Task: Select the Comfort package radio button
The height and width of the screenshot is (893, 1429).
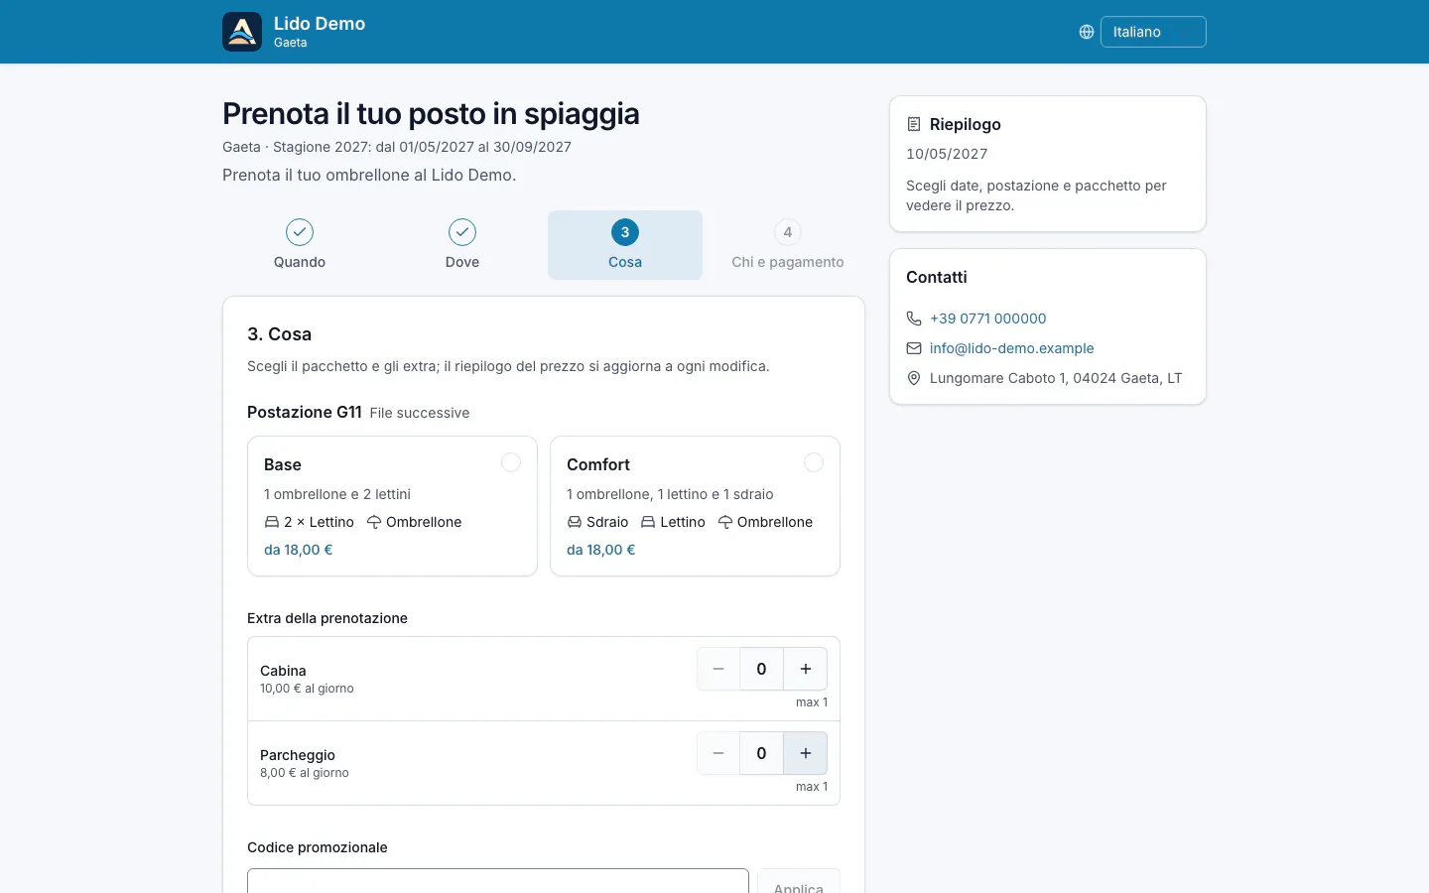Action: tap(814, 462)
